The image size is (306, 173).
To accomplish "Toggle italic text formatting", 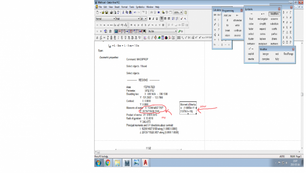I will (153, 18).
